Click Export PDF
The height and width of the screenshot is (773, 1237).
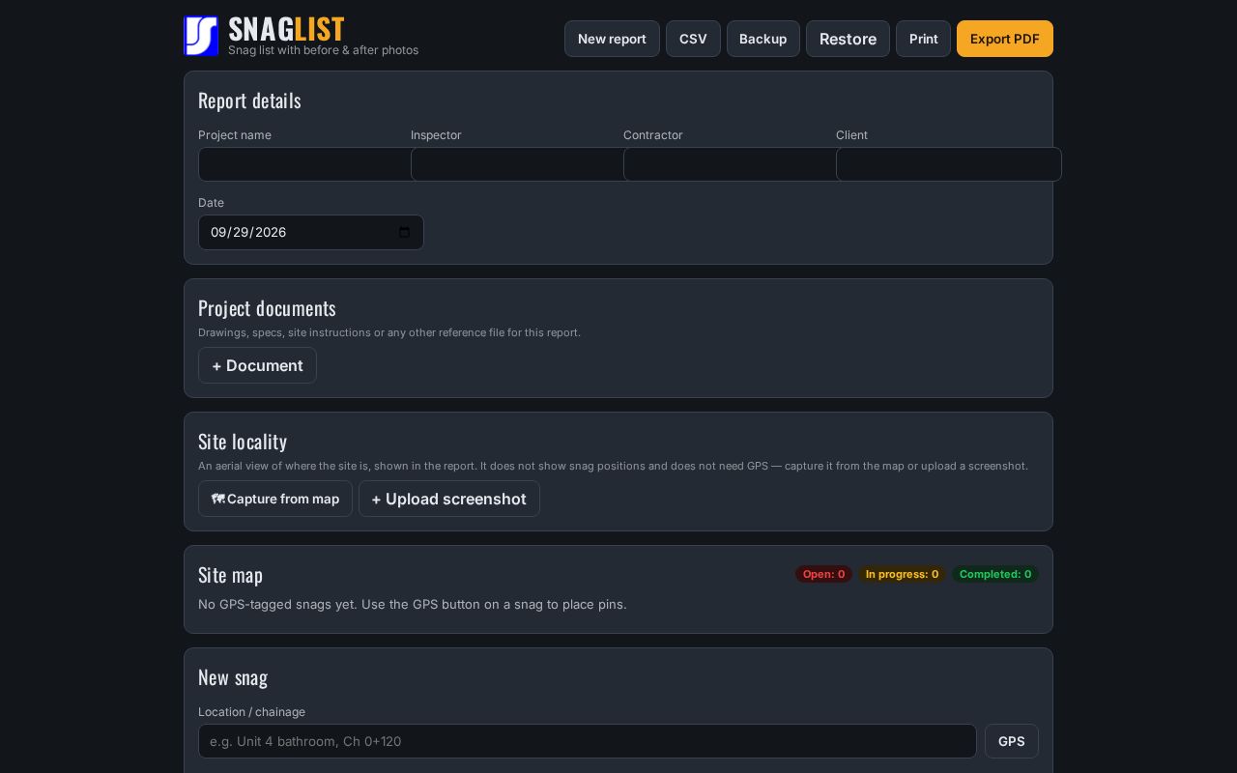pos(1005,39)
